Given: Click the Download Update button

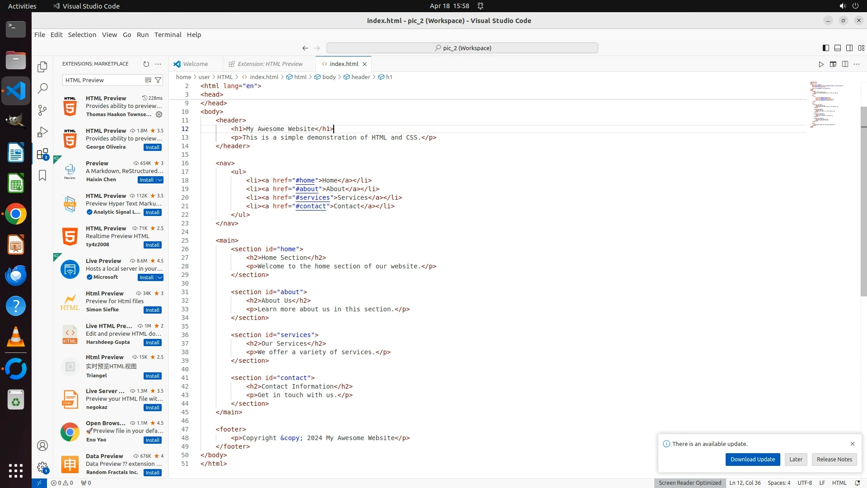Looking at the screenshot, I should click(x=752, y=459).
